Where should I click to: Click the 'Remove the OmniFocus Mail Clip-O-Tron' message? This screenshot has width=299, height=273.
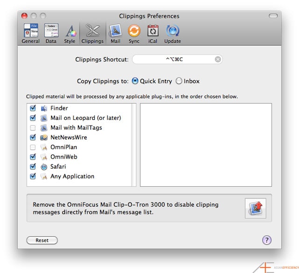click(x=126, y=208)
